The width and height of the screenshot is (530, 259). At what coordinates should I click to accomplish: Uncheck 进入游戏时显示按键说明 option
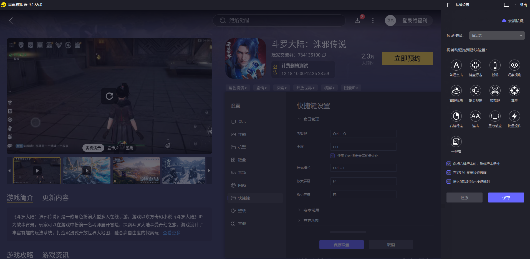pyautogui.click(x=448, y=181)
